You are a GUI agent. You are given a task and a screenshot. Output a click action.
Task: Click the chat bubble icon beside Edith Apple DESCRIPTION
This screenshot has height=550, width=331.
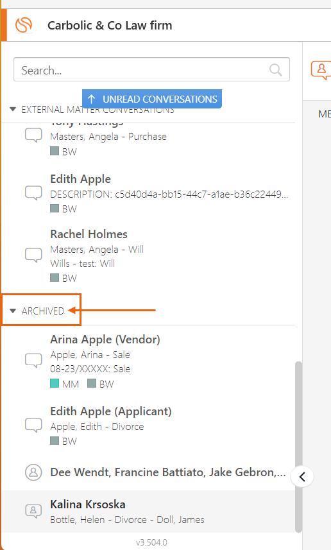(33, 193)
